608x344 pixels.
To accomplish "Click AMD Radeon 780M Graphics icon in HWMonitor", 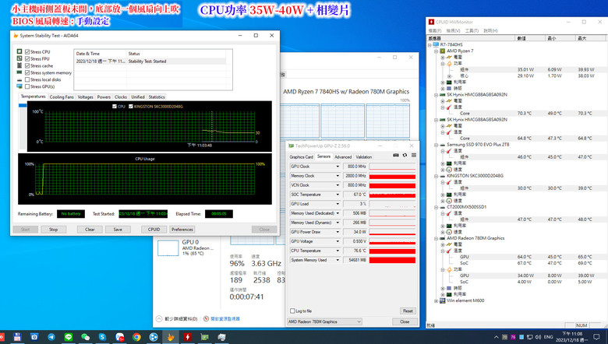I will [442, 238].
